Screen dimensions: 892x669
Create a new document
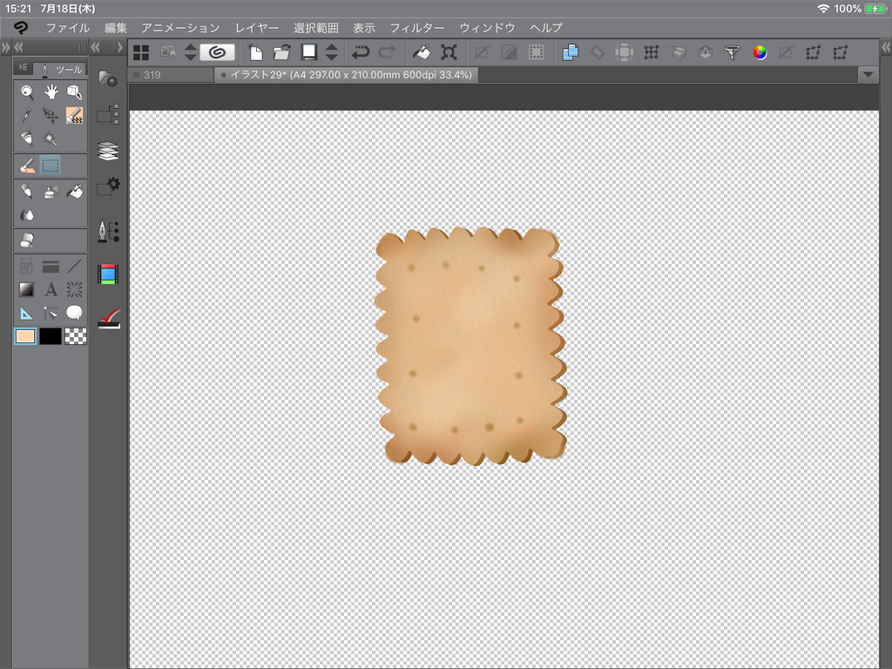255,52
